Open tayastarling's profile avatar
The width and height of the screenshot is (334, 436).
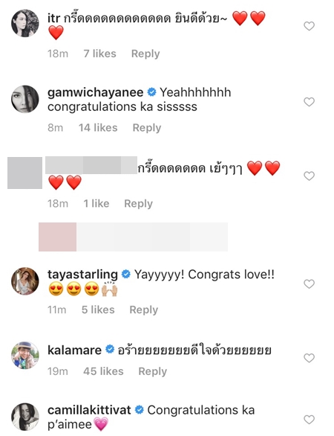coord(25,280)
